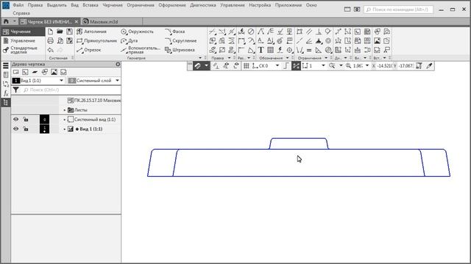This screenshot has width=471, height=264.
Task: Open the Черчение menu
Action: click(x=113, y=5)
